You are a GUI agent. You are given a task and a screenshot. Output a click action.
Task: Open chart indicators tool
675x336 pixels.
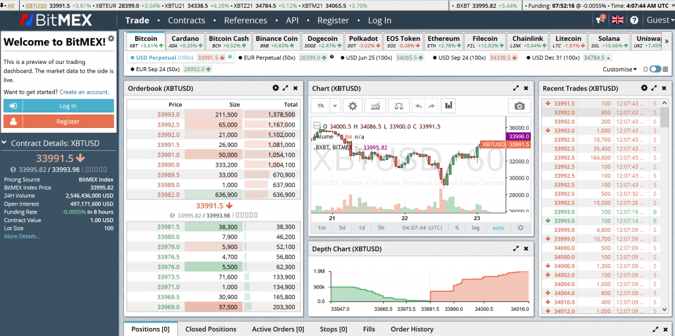pyautogui.click(x=375, y=105)
